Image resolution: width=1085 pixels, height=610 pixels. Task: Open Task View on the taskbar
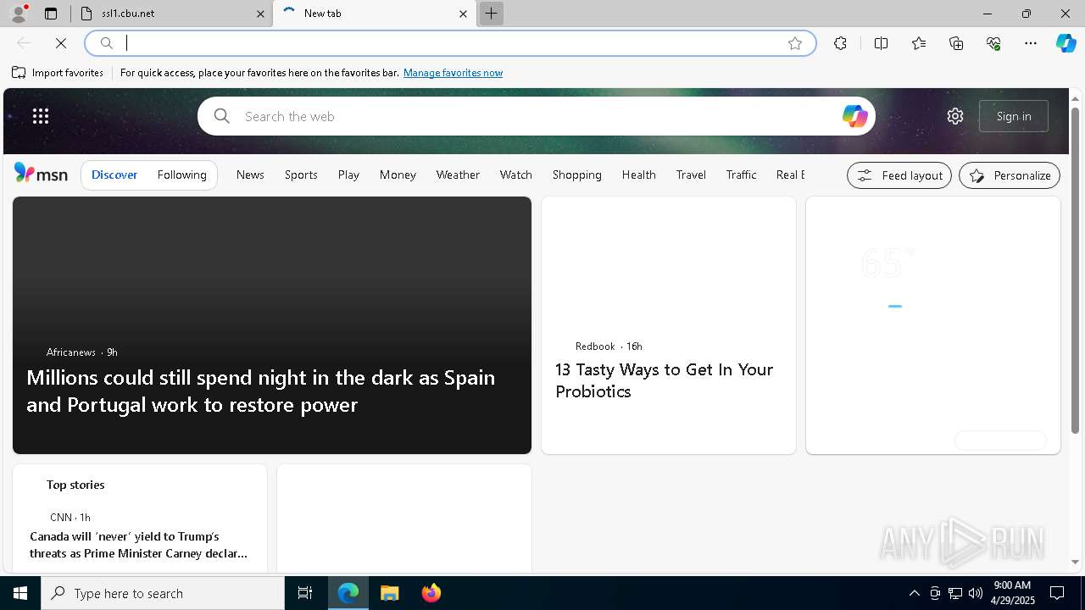pos(305,593)
